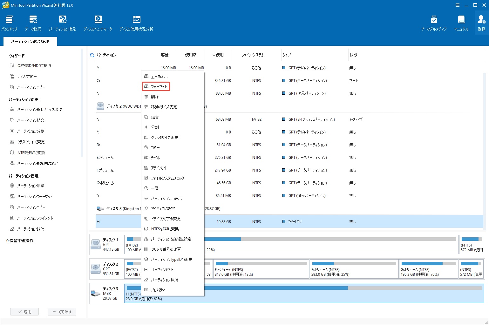Run ディスク使用状況分析
The height and width of the screenshot is (325, 489).
coord(136,22)
